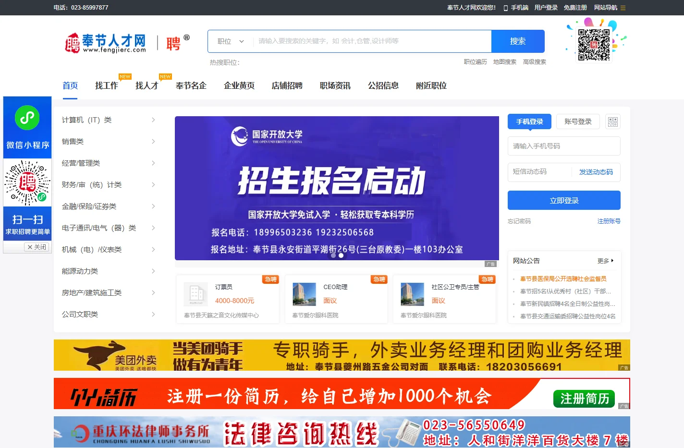Open the 职位遍历 link

coord(476,62)
